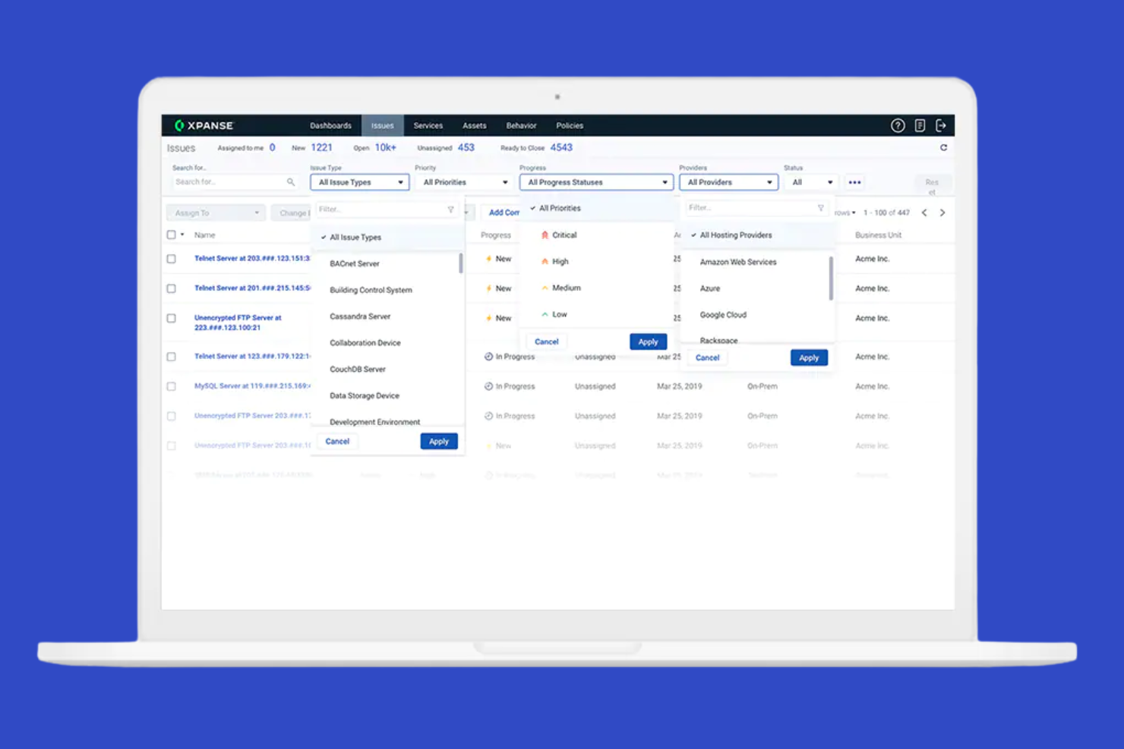
Task: Check the select-all checkbox in the table header
Action: (x=171, y=234)
